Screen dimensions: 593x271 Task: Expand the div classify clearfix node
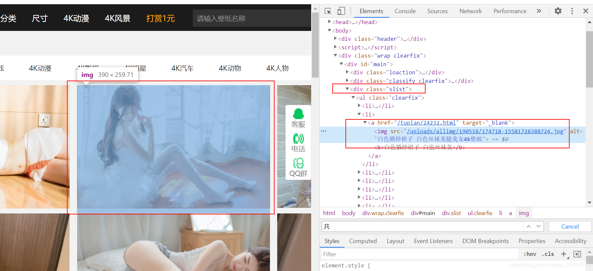pos(347,81)
